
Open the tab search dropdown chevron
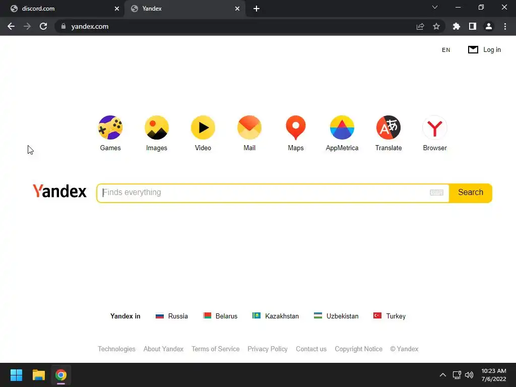coord(435,7)
